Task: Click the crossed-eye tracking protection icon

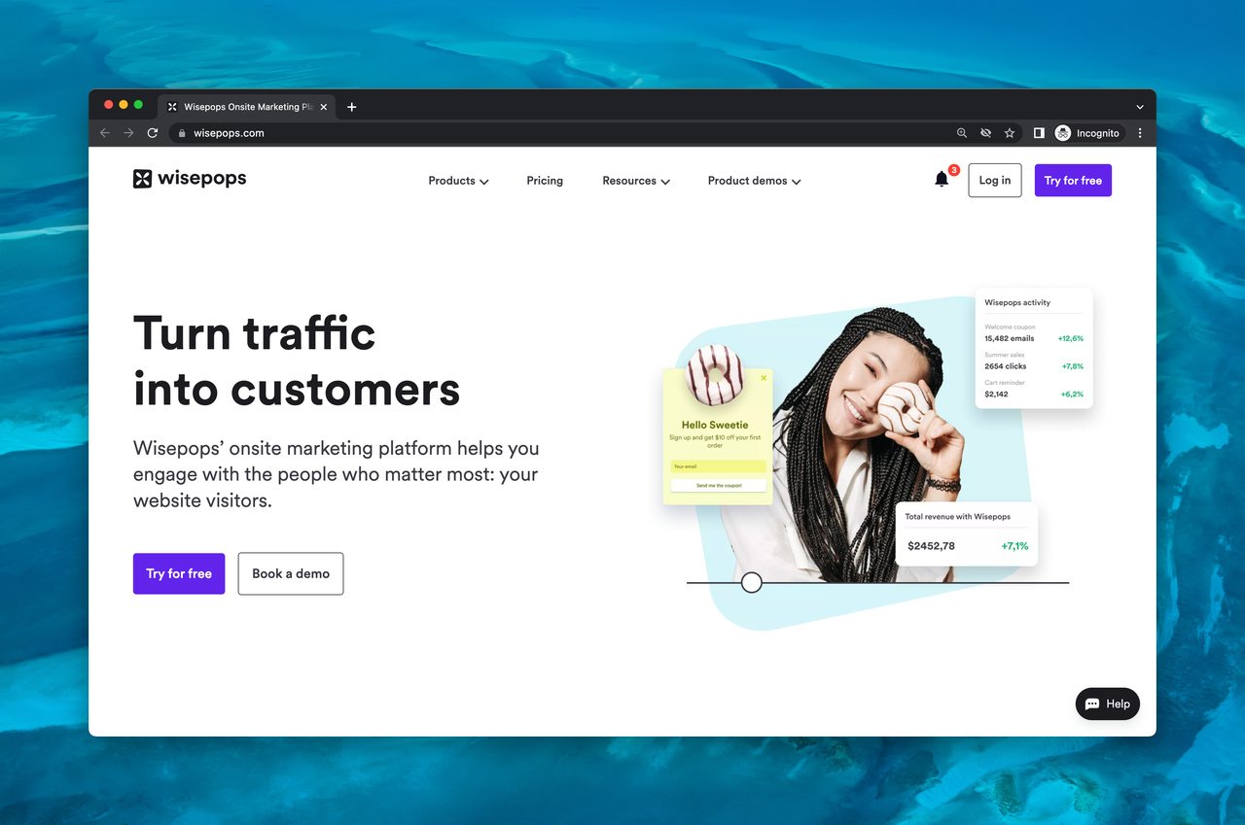Action: (985, 133)
